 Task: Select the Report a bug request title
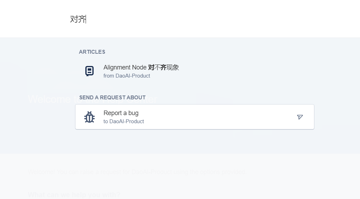pos(121,113)
